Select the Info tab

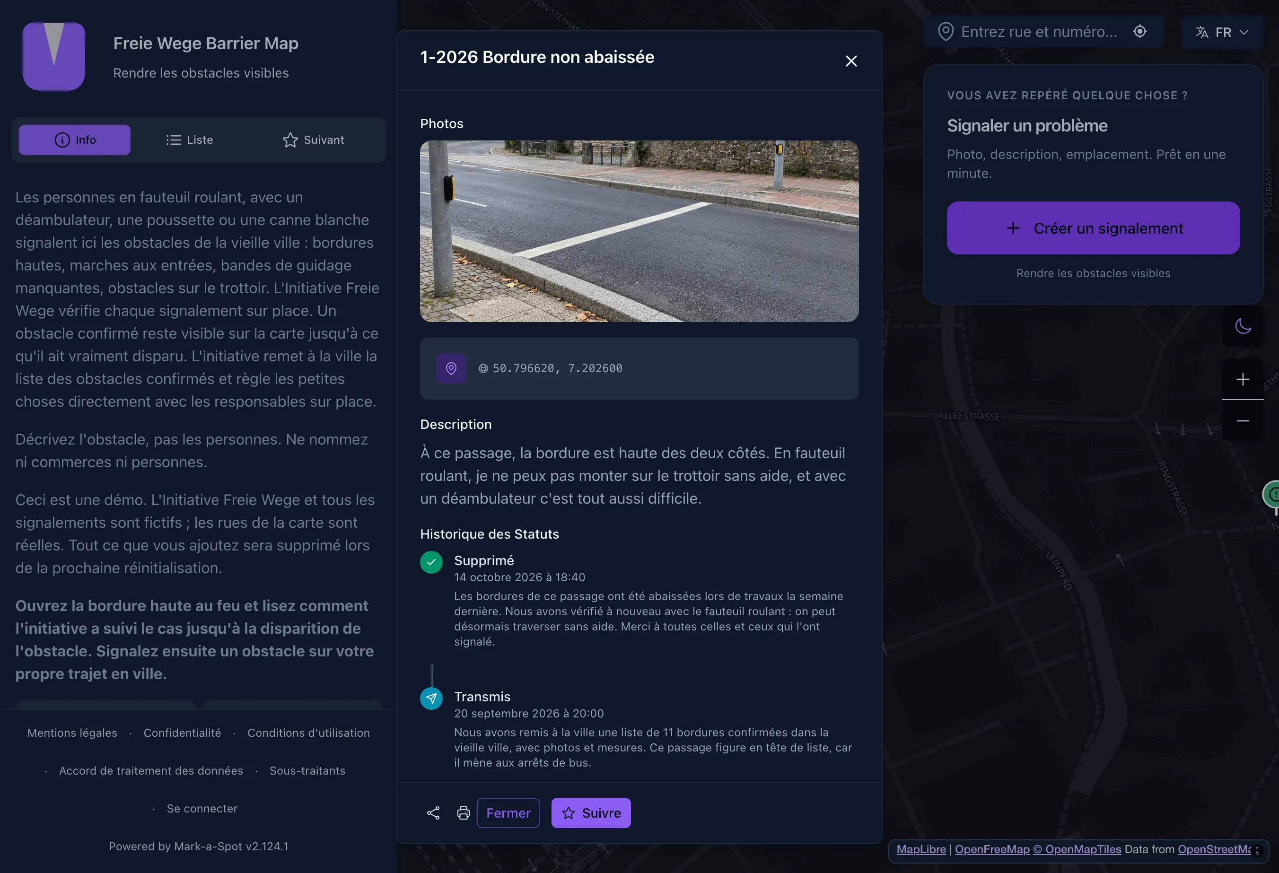pos(75,140)
